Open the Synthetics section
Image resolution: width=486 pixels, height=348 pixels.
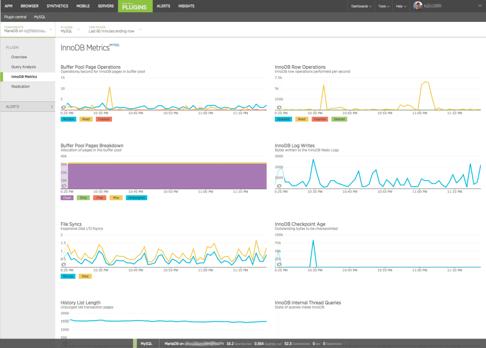tap(57, 6)
